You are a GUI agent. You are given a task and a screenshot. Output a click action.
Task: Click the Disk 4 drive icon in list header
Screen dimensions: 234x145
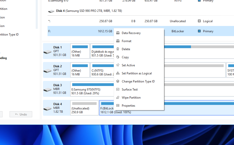pyautogui.click(x=51, y=11)
